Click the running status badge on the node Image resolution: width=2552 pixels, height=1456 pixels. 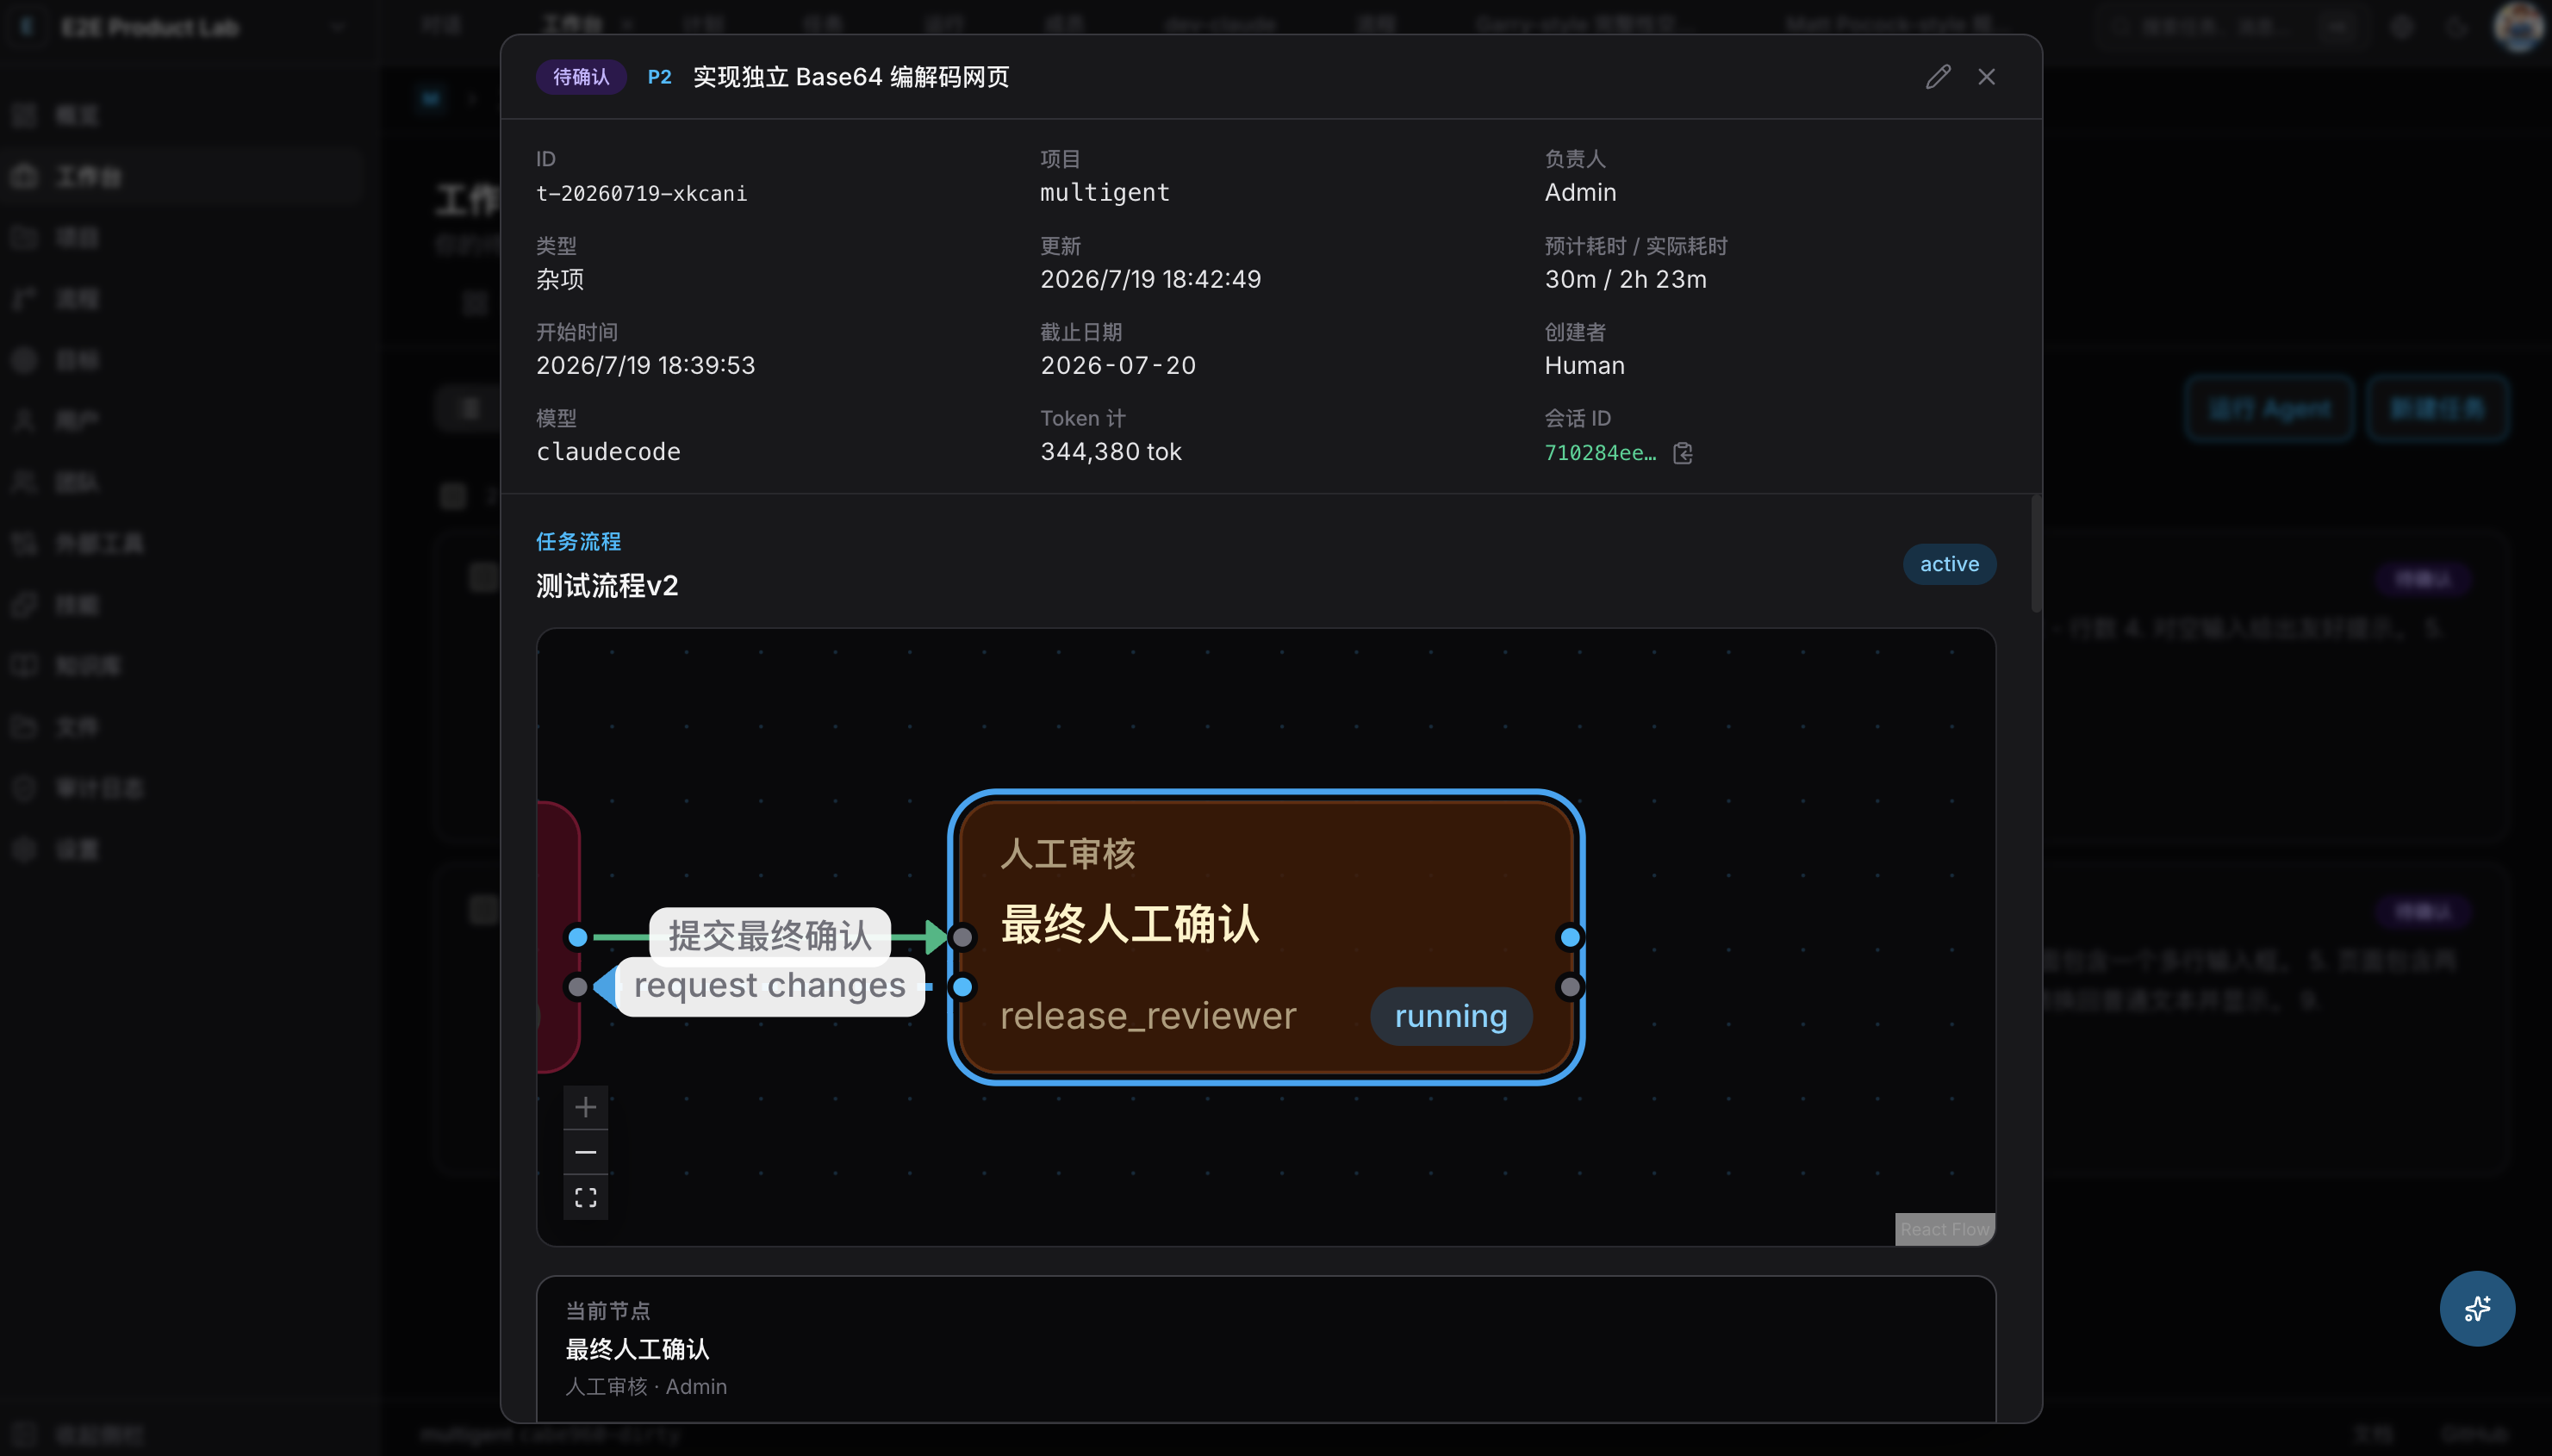1451,1016
